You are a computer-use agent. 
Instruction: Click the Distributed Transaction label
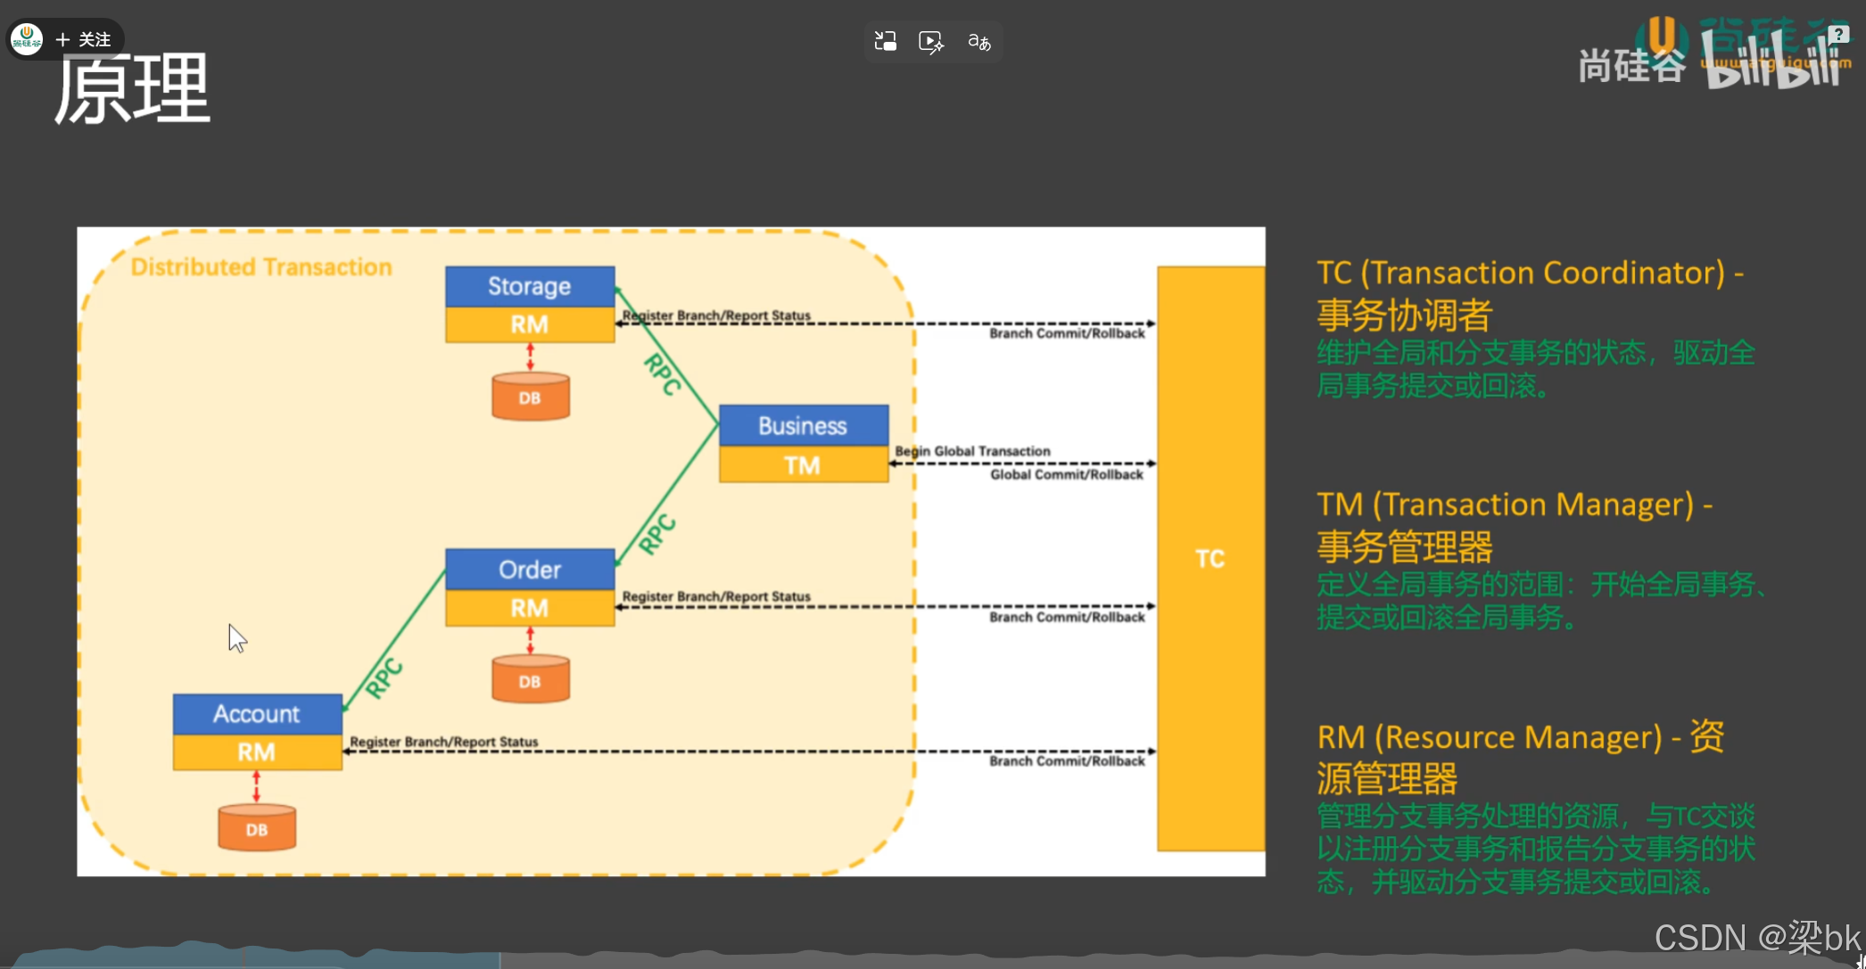coord(261,267)
